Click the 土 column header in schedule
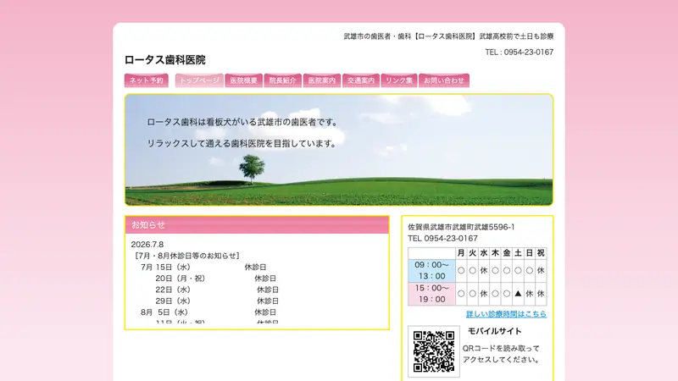The image size is (678, 381). click(x=518, y=253)
